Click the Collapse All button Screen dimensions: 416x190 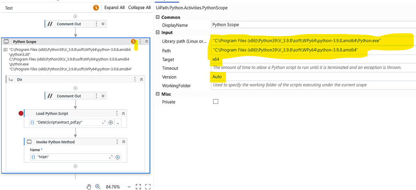click(139, 8)
